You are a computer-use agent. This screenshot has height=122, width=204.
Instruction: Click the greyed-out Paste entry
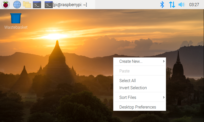point(124,71)
